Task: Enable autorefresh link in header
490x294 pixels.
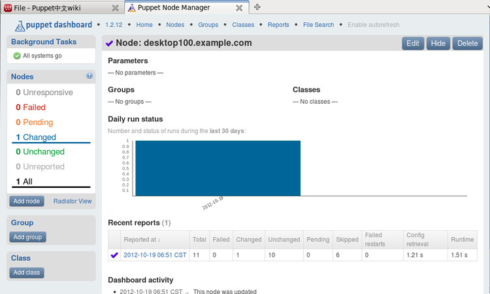Action: click(373, 25)
